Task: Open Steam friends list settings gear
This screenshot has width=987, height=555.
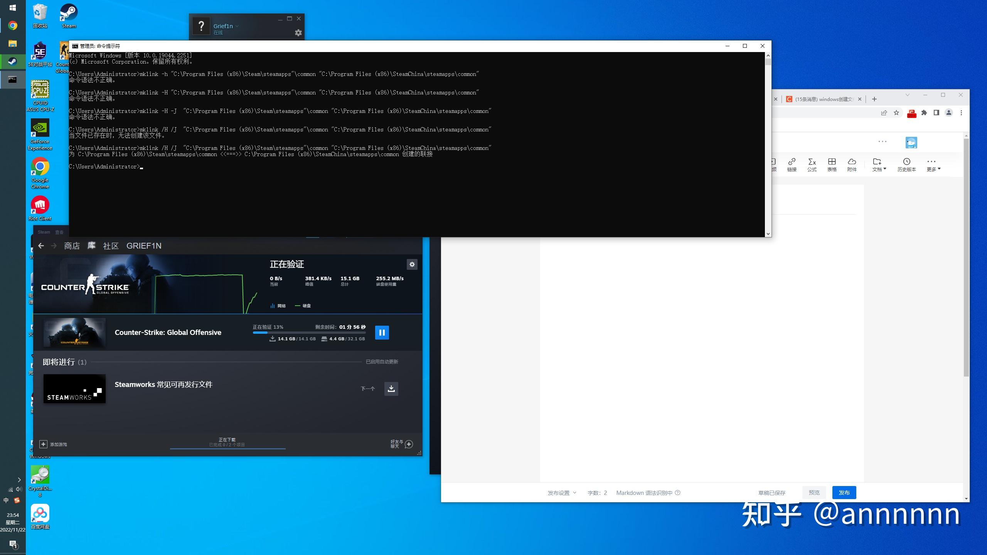Action: pyautogui.click(x=298, y=33)
